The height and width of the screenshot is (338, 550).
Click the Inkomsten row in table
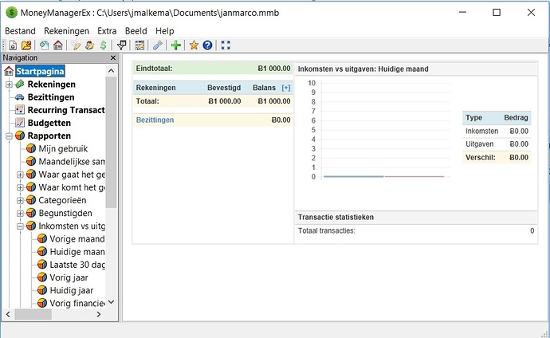497,131
